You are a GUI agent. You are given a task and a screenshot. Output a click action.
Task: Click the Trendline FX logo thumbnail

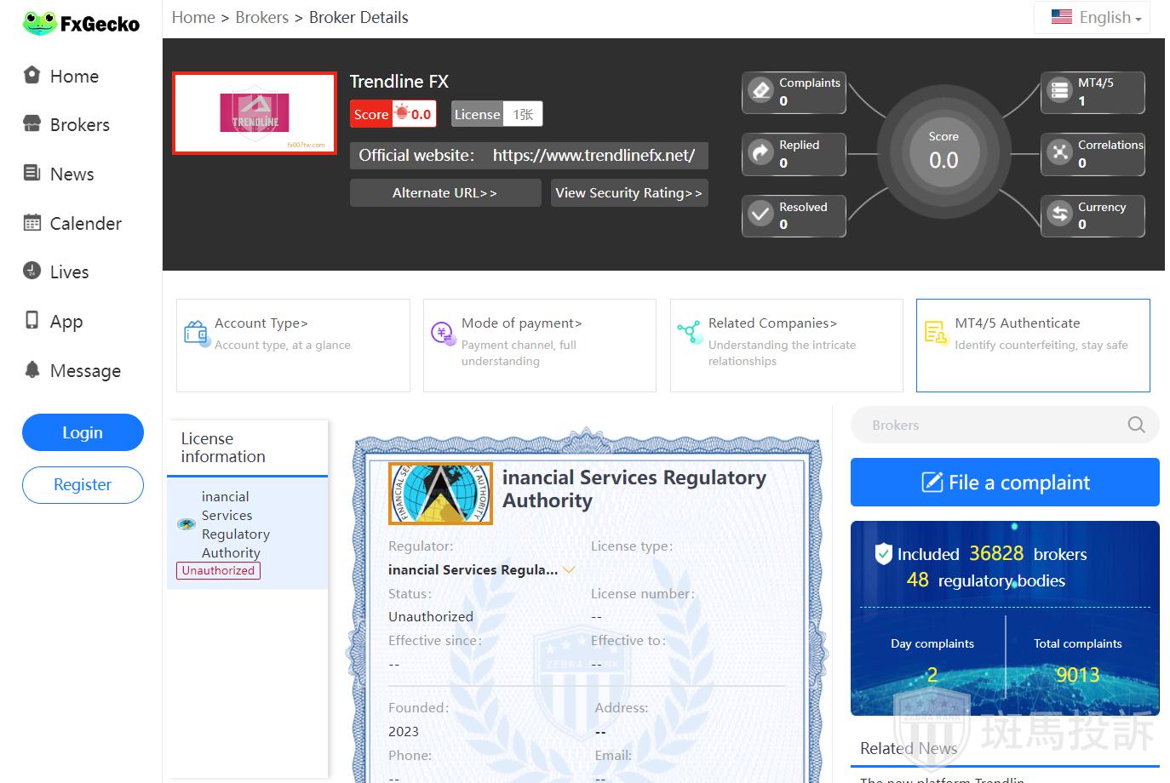coord(255,113)
